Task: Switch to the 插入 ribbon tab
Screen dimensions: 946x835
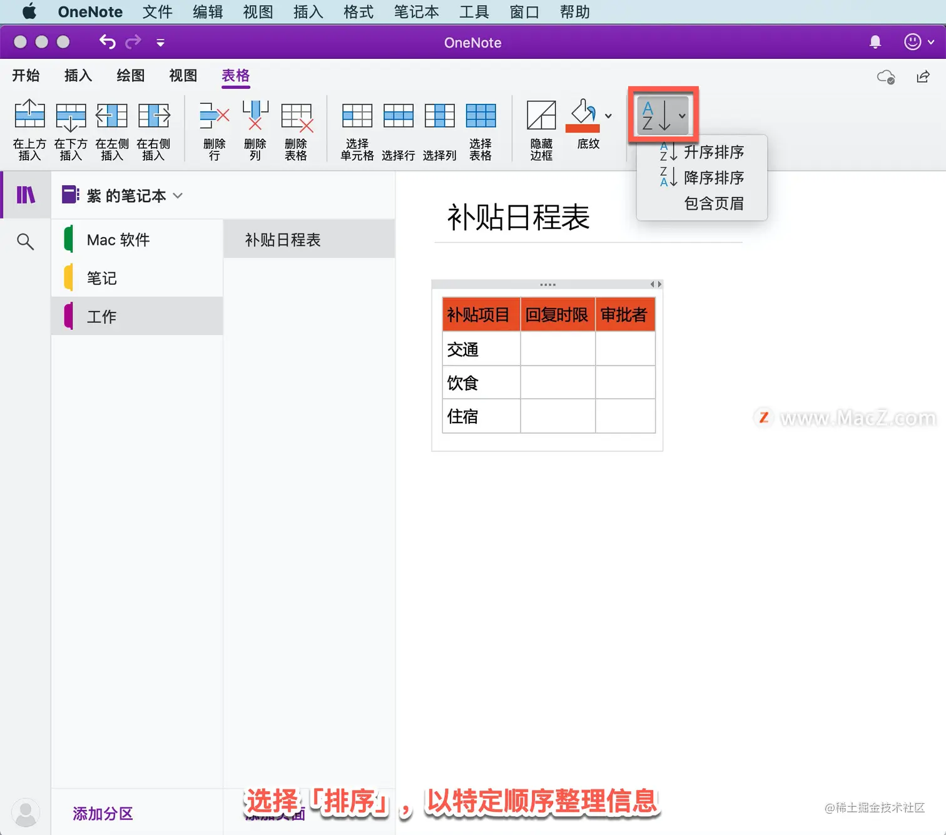Action: pyautogui.click(x=78, y=76)
